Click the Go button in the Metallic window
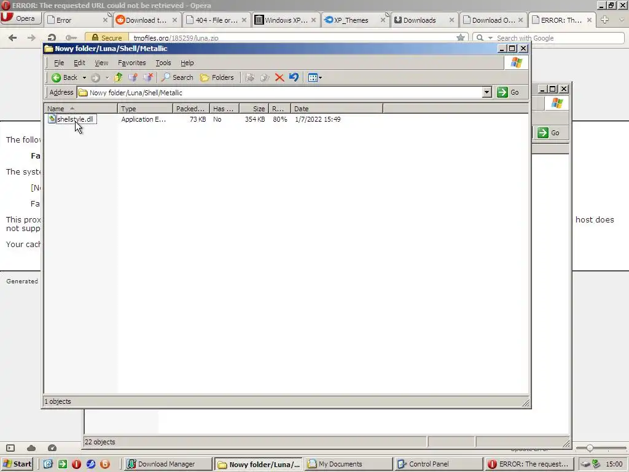Screen dimensions: 629x472 pos(508,92)
